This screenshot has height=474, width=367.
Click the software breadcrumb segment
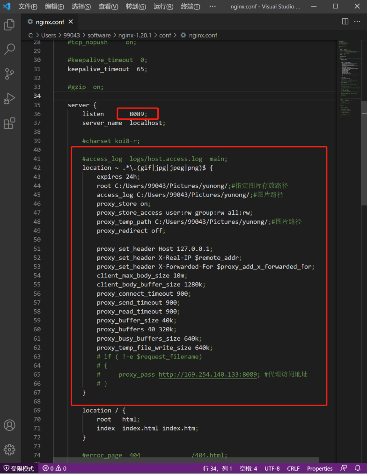coord(99,36)
